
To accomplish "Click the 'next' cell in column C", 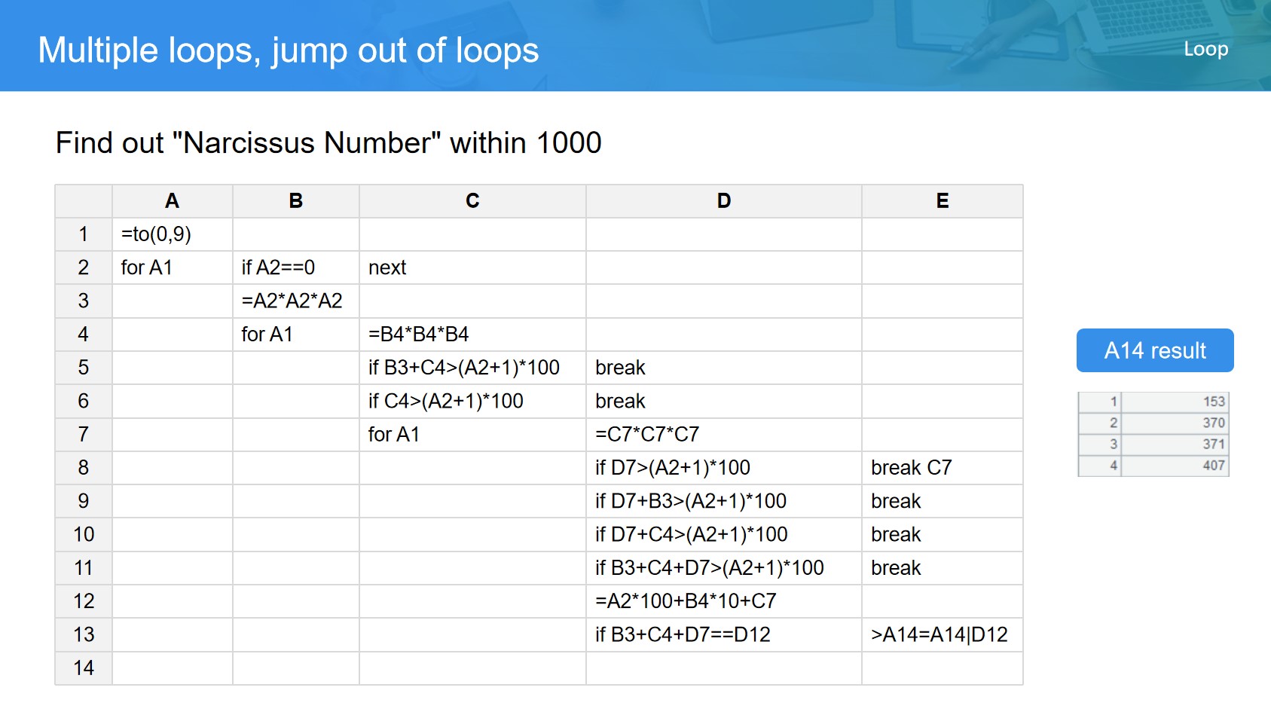I will 472,267.
